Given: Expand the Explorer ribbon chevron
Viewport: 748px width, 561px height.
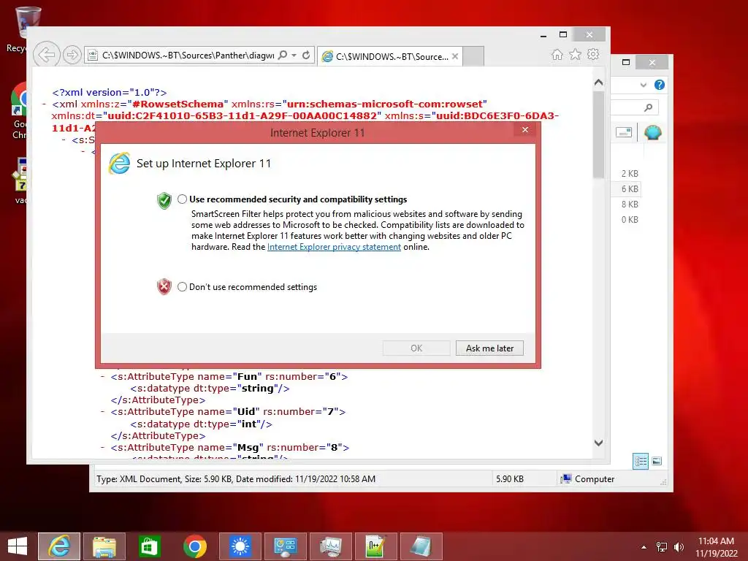Looking at the screenshot, I should tap(644, 85).
